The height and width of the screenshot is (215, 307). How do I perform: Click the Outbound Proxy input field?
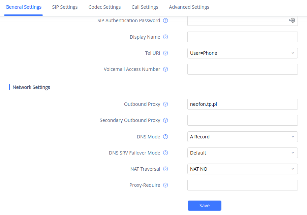click(242, 104)
